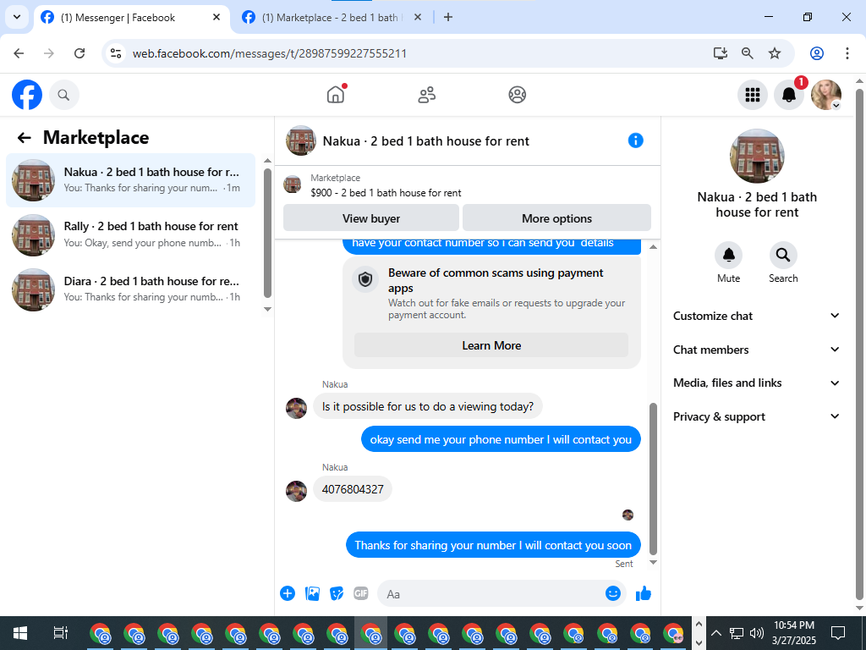Select the 4076804327 message bubble
Image resolution: width=866 pixels, height=650 pixels.
click(x=353, y=489)
